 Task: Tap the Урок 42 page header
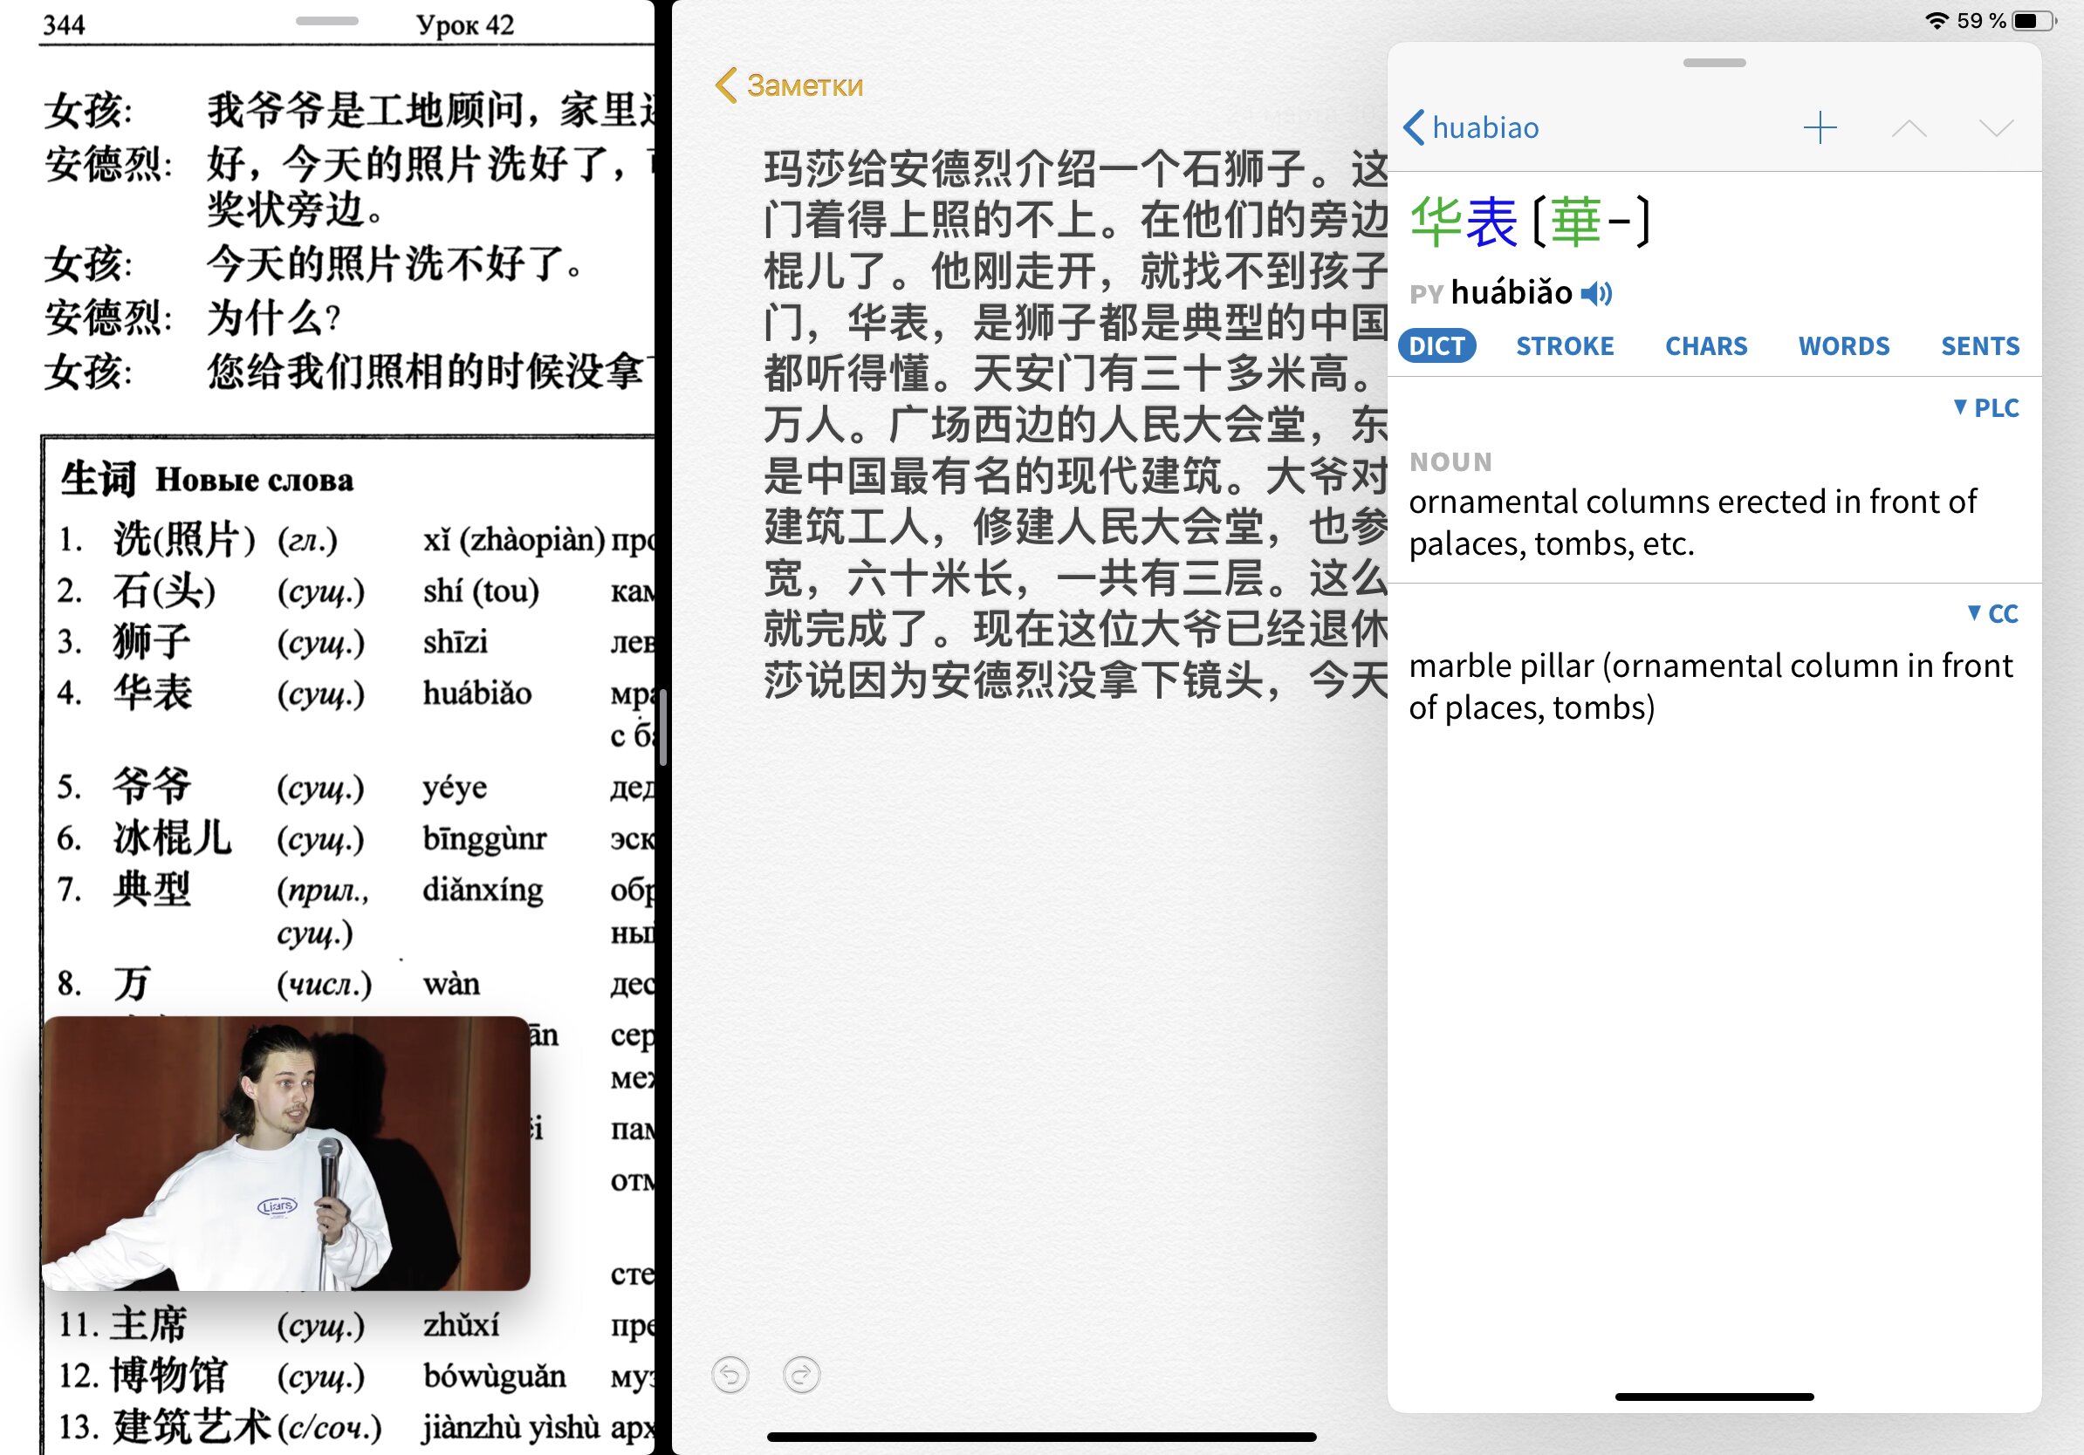[x=465, y=24]
